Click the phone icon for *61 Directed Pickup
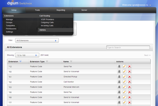This screenshot has width=158, height=106. (x=119, y=77)
